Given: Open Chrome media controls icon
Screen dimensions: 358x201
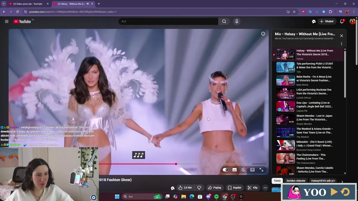Looking at the screenshot, I should click(340, 12).
